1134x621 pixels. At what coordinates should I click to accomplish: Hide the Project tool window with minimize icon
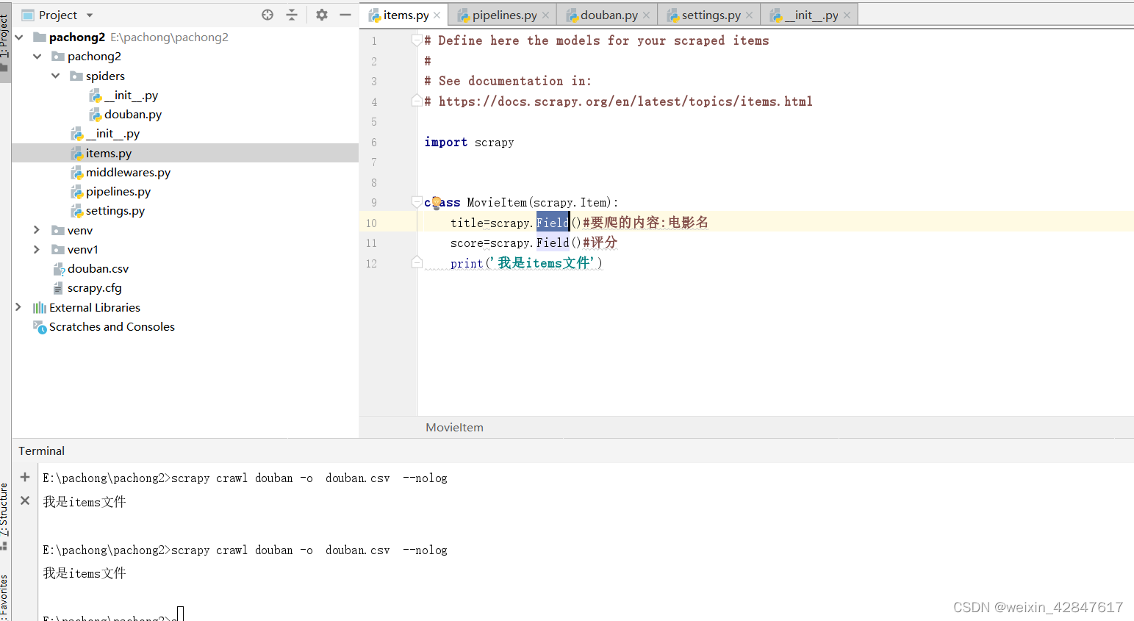(345, 14)
